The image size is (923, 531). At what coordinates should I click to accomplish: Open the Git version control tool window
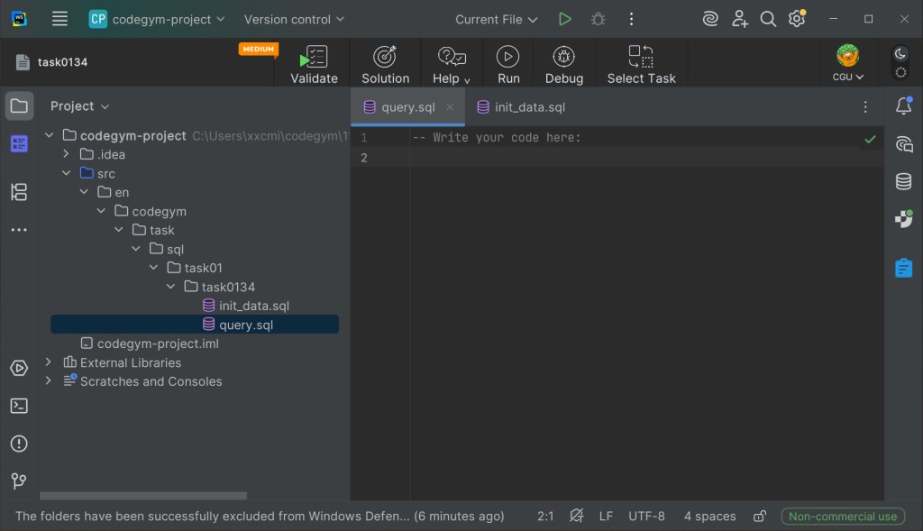[19, 481]
